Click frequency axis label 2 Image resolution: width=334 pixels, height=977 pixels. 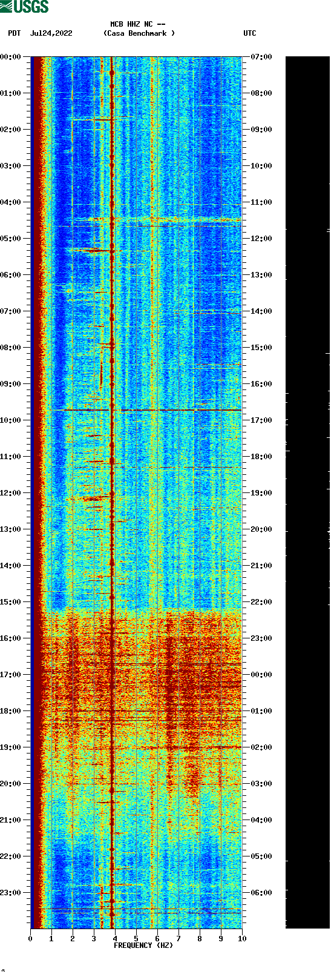click(x=73, y=939)
